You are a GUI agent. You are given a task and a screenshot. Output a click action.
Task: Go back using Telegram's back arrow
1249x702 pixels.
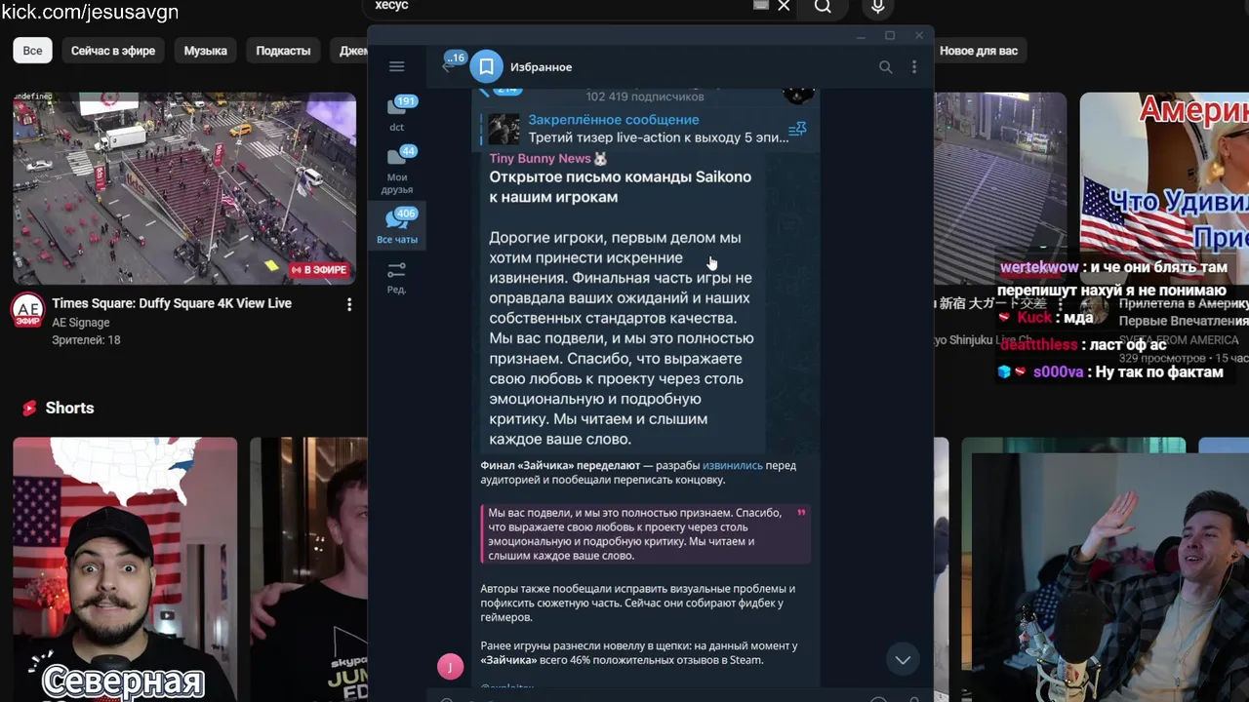[x=447, y=66]
